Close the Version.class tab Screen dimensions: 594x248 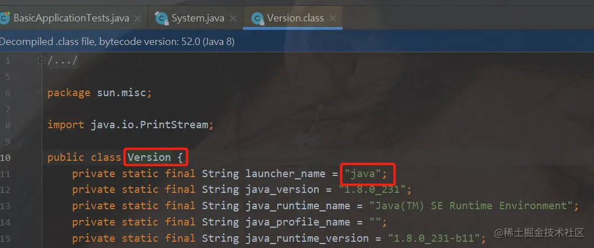(x=332, y=18)
